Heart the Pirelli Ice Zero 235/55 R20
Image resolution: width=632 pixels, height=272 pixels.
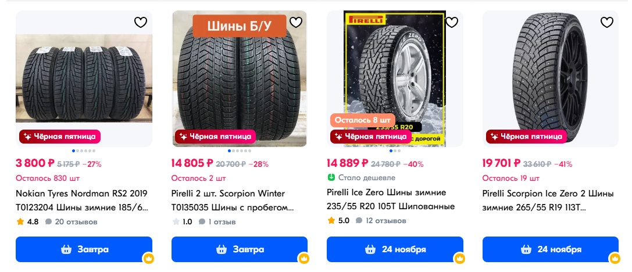pyautogui.click(x=451, y=23)
